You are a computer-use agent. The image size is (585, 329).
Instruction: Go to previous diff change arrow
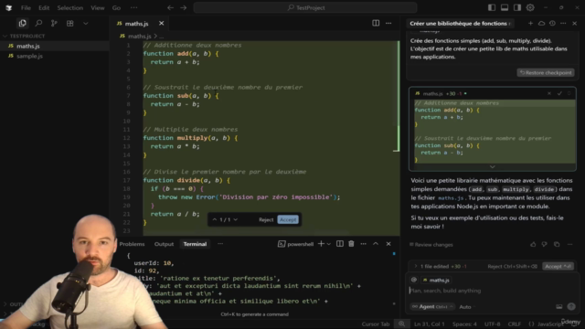215,219
